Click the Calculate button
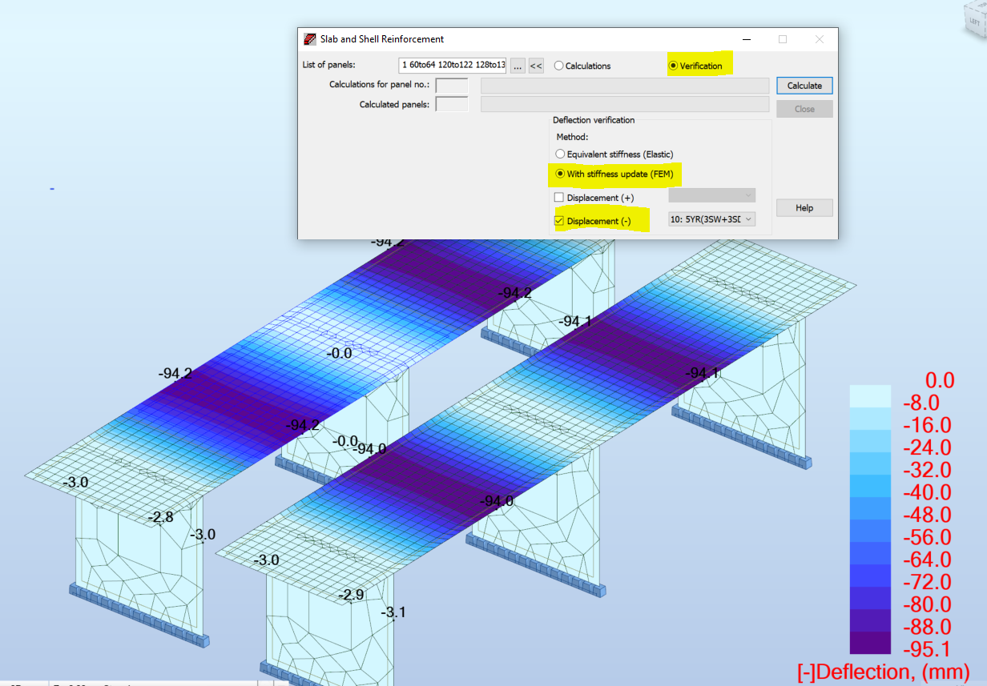The height and width of the screenshot is (686, 987). (x=804, y=85)
